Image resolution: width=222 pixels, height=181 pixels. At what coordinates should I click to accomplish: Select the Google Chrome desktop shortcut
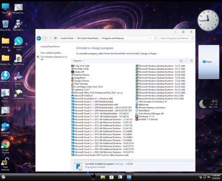click(5, 147)
